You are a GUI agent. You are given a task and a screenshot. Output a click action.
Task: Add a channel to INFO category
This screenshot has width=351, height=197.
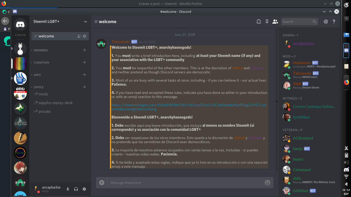click(85, 75)
